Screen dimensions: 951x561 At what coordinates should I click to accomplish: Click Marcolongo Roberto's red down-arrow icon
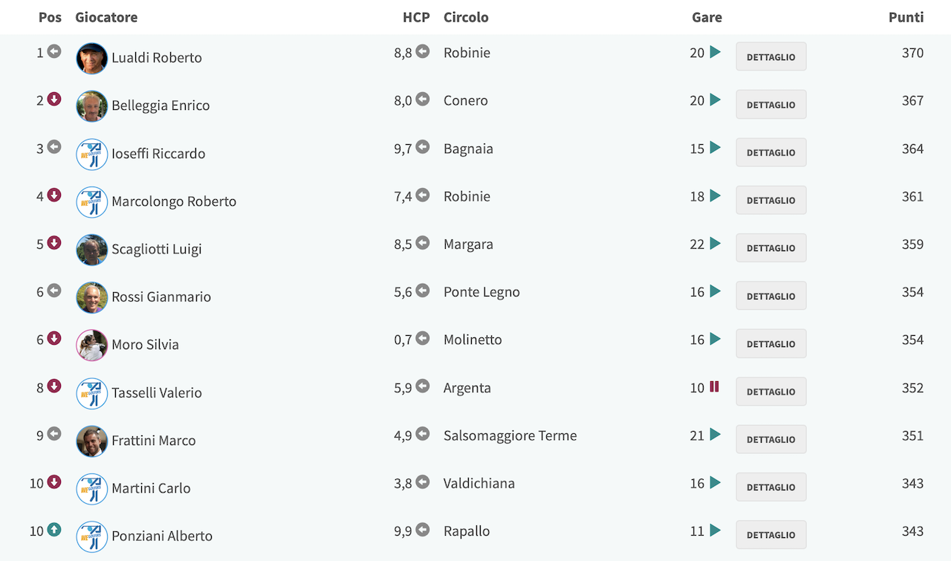click(x=54, y=195)
